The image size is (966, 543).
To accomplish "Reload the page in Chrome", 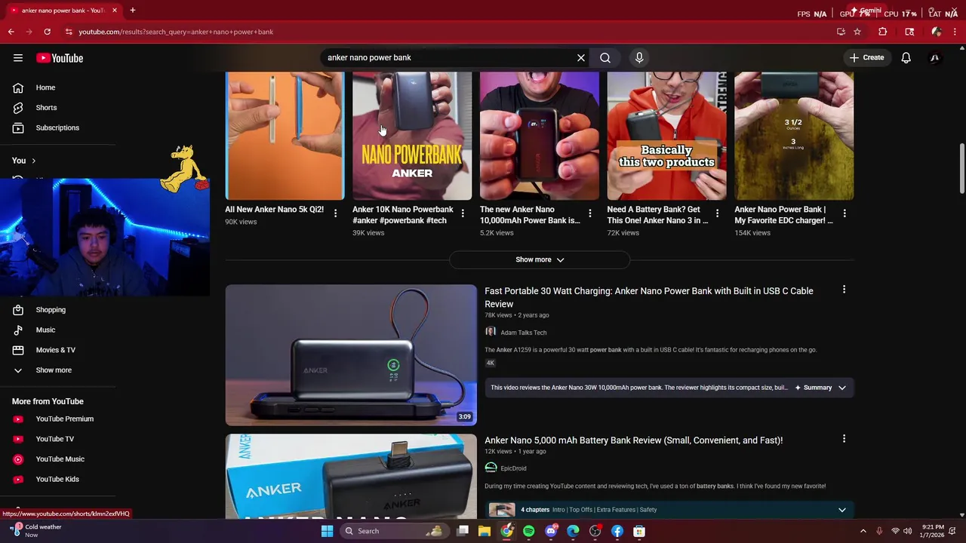I will [47, 32].
